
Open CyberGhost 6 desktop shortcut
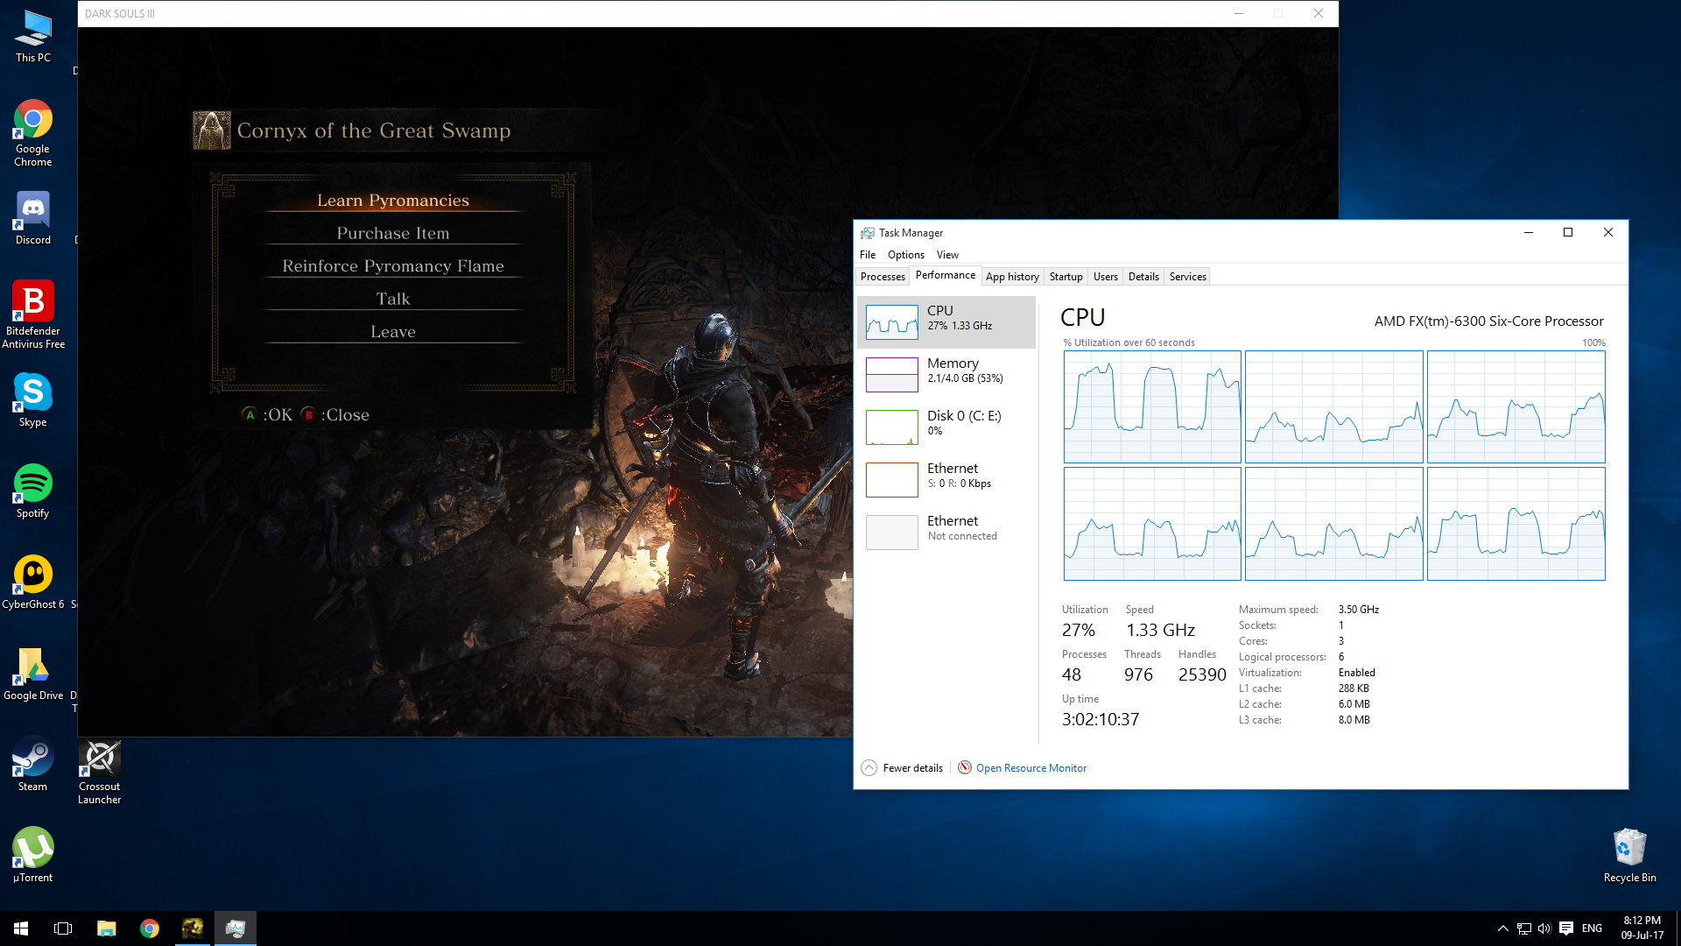point(33,582)
